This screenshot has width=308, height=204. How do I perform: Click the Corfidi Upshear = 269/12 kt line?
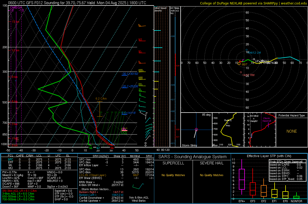tap(101, 201)
